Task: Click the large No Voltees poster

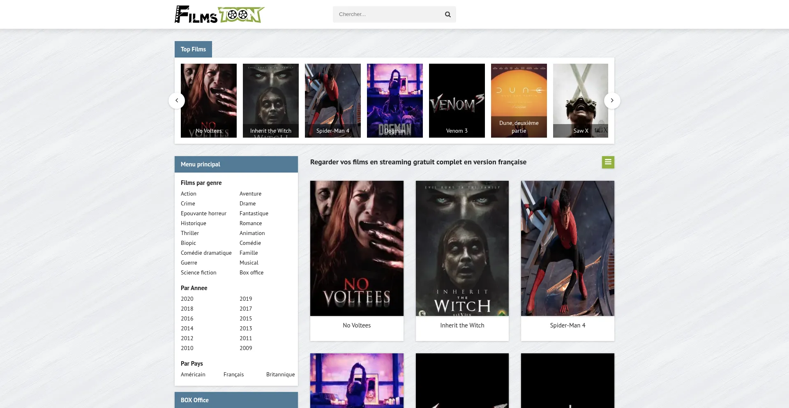Action: pyautogui.click(x=357, y=248)
